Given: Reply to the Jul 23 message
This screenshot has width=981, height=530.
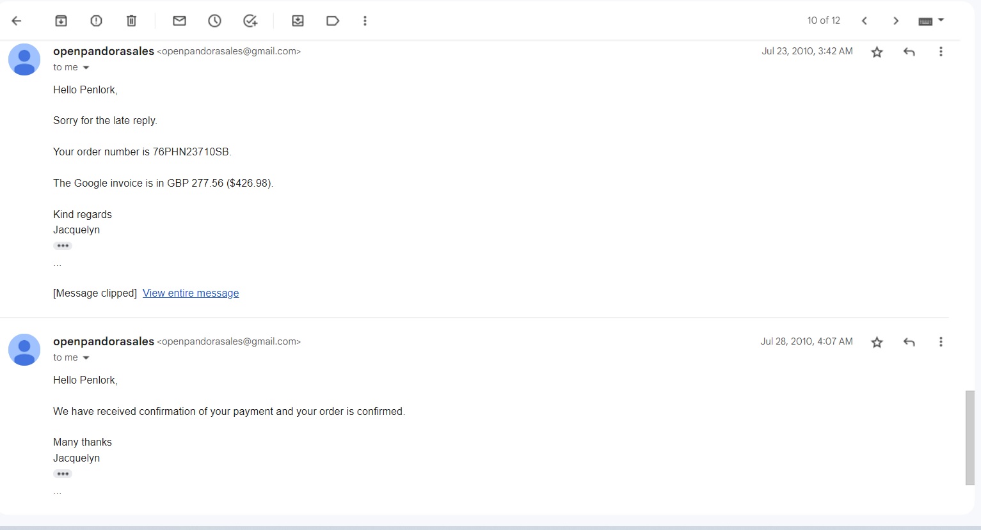Looking at the screenshot, I should tap(909, 52).
